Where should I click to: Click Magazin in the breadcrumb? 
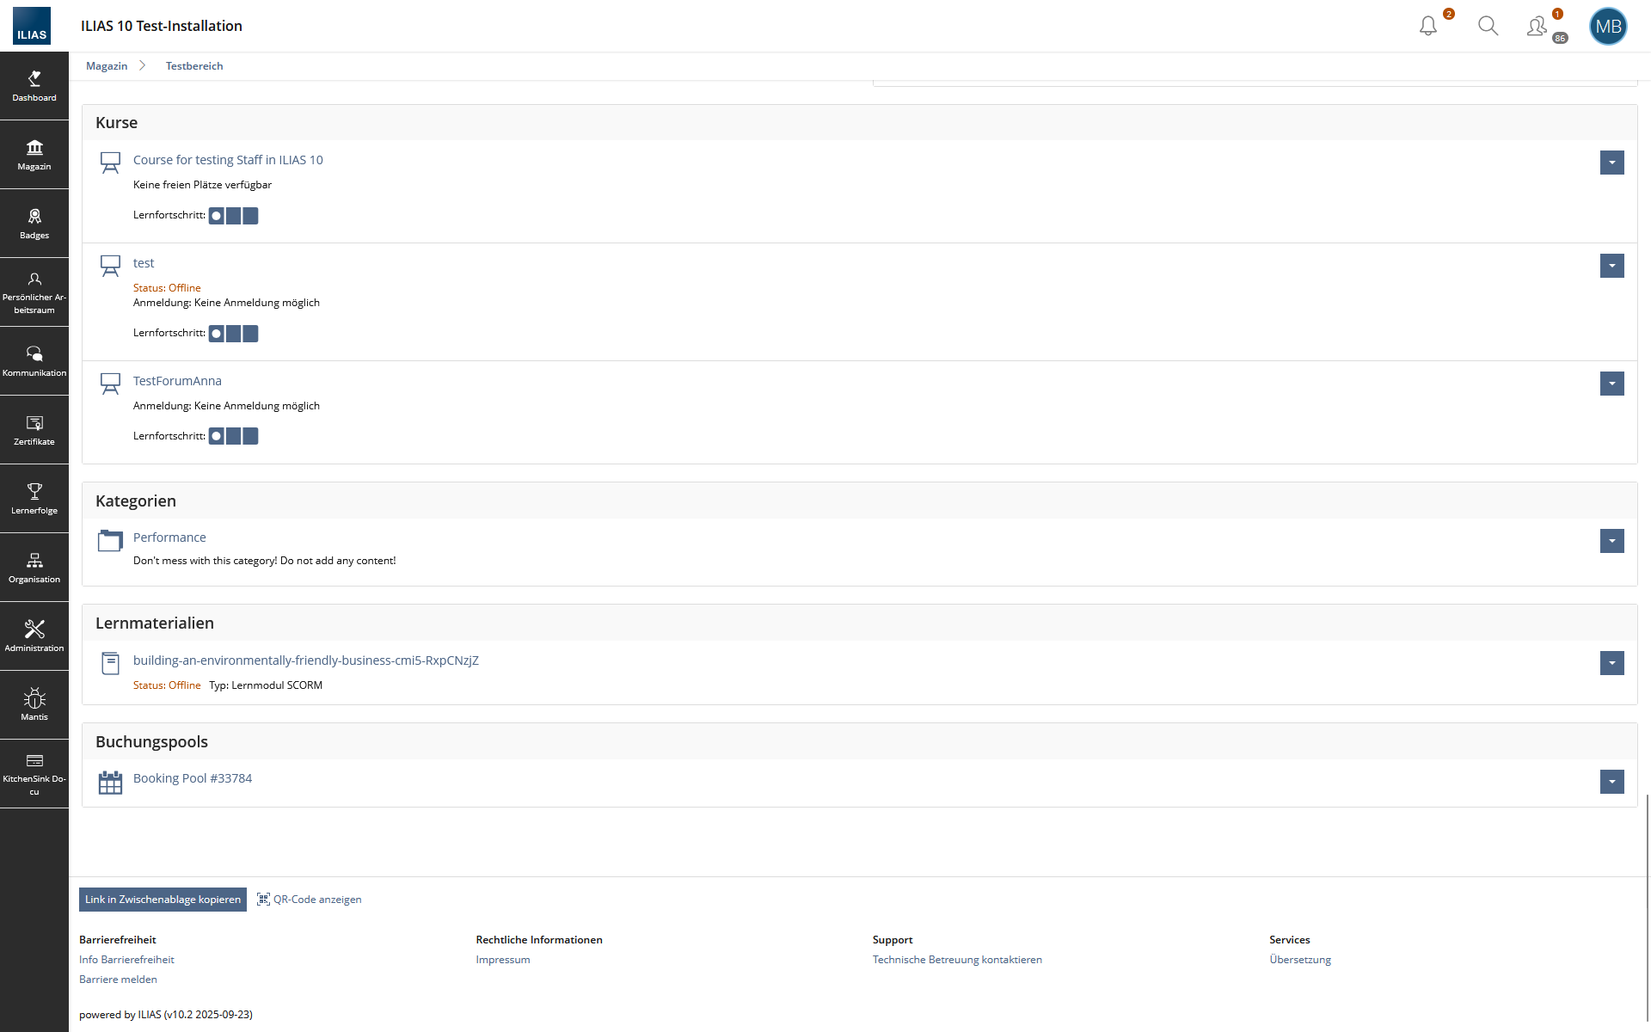[107, 66]
